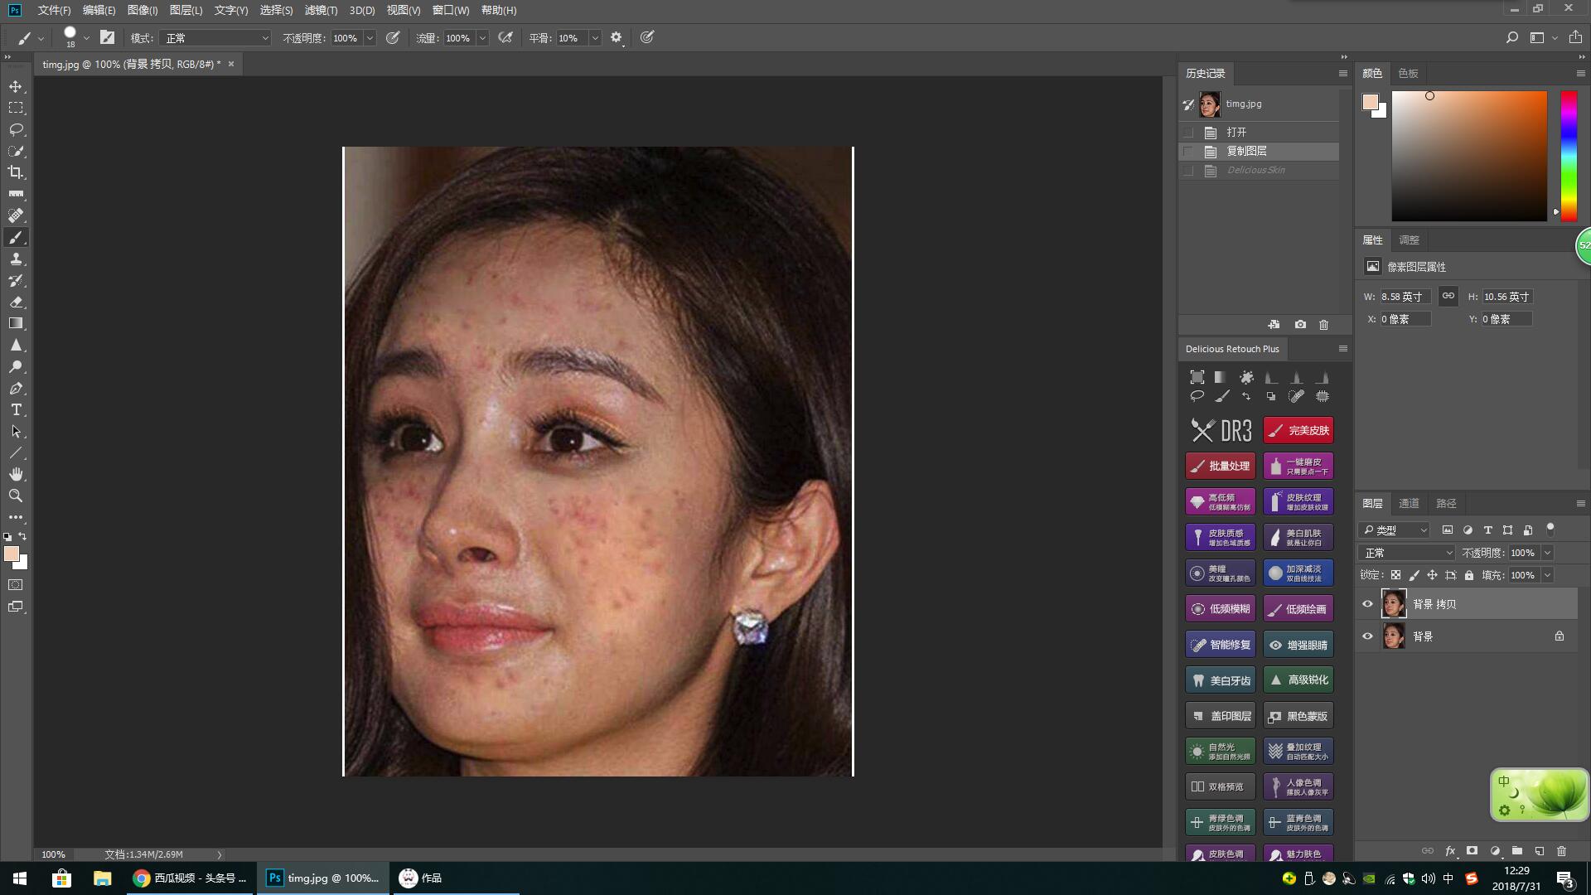Click the 批量处理 button

tap(1220, 466)
